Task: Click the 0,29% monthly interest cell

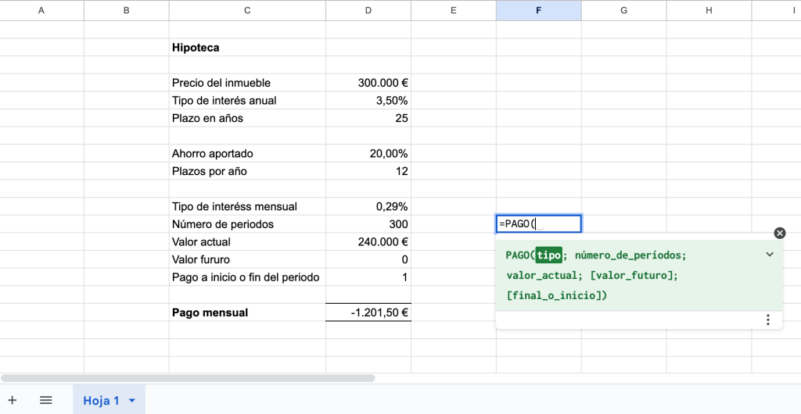Action: [x=368, y=207]
